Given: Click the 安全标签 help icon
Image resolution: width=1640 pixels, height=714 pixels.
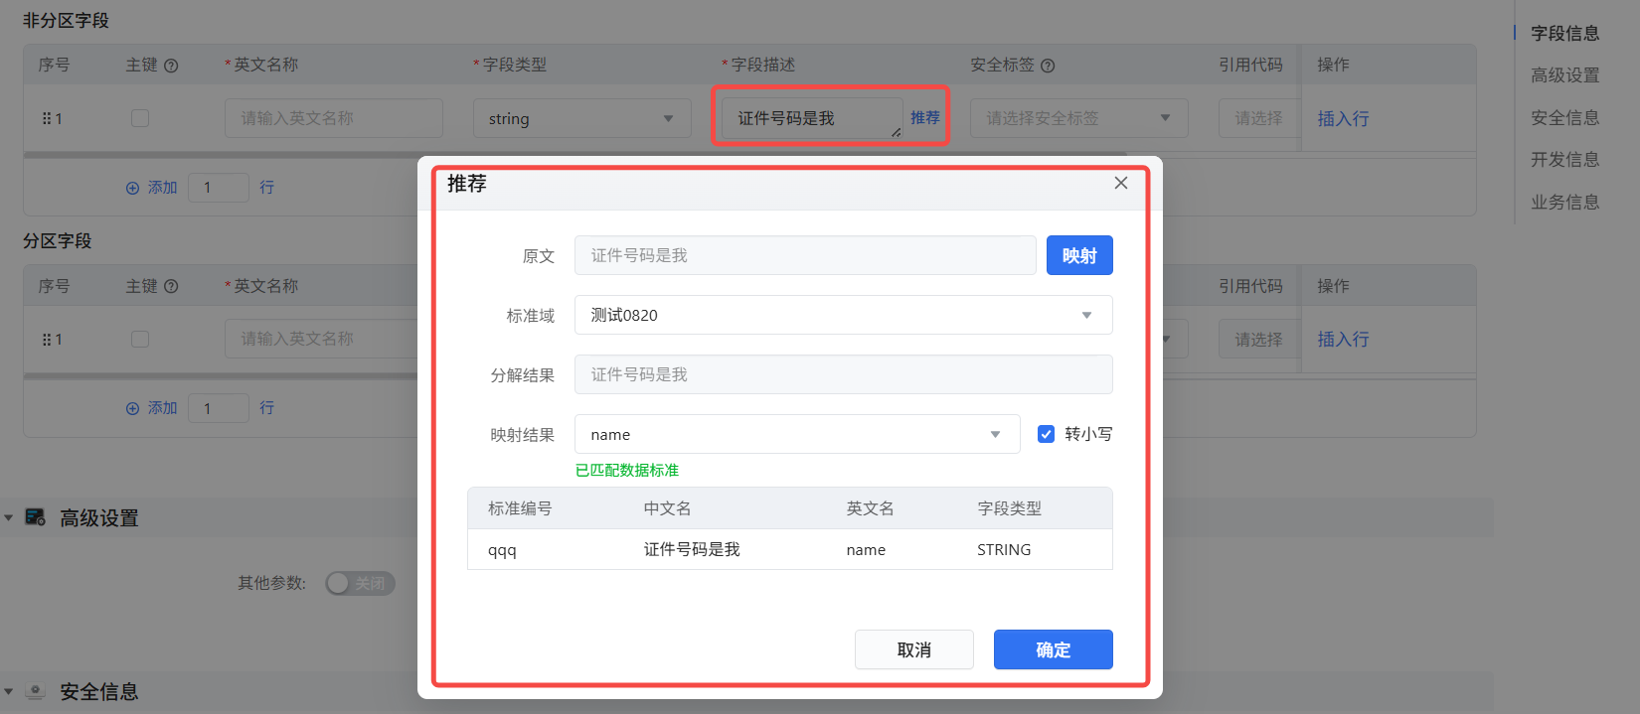Looking at the screenshot, I should click(1048, 66).
